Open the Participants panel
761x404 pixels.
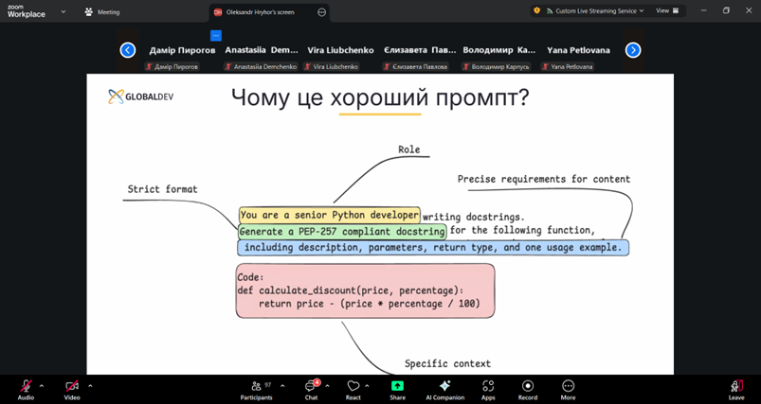click(x=256, y=388)
